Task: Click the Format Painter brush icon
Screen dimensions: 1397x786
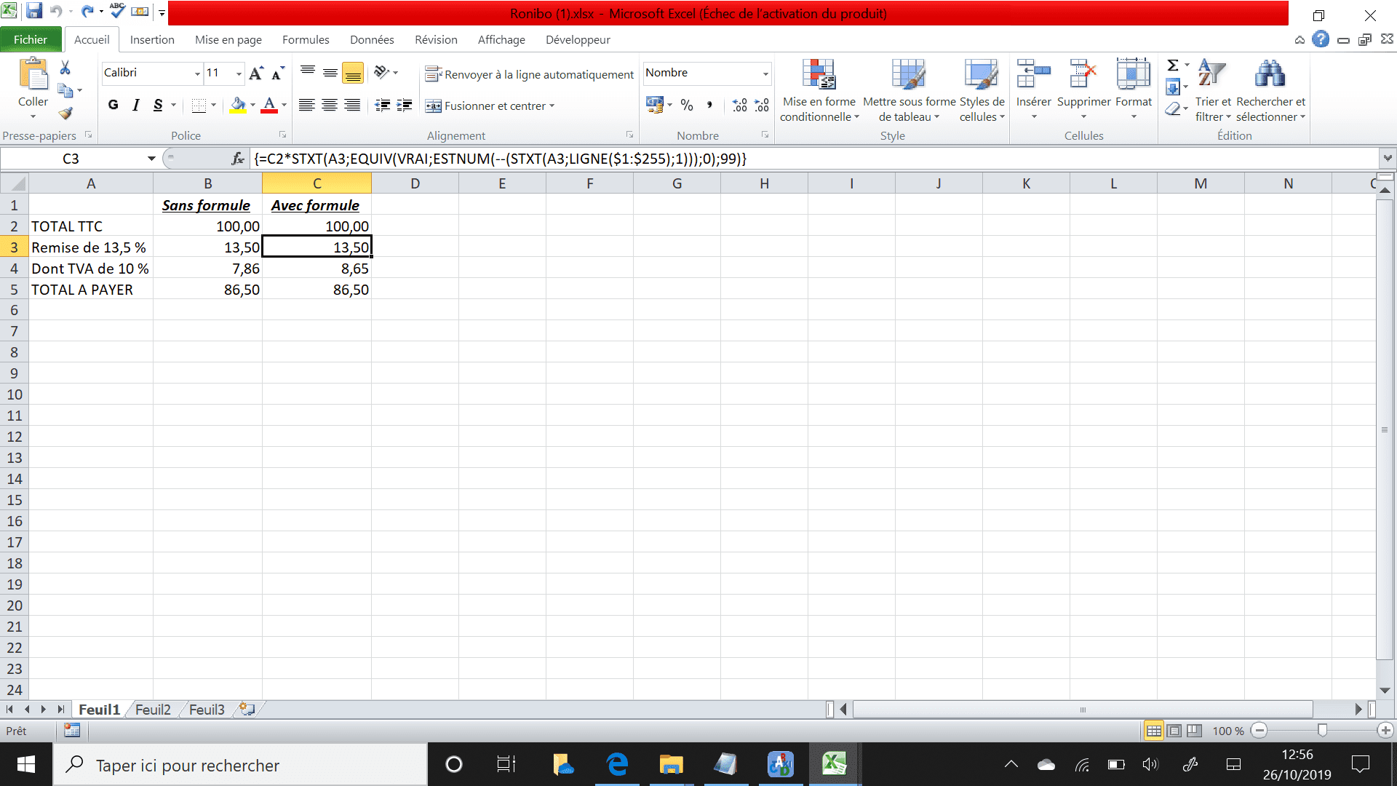Action: point(65,114)
